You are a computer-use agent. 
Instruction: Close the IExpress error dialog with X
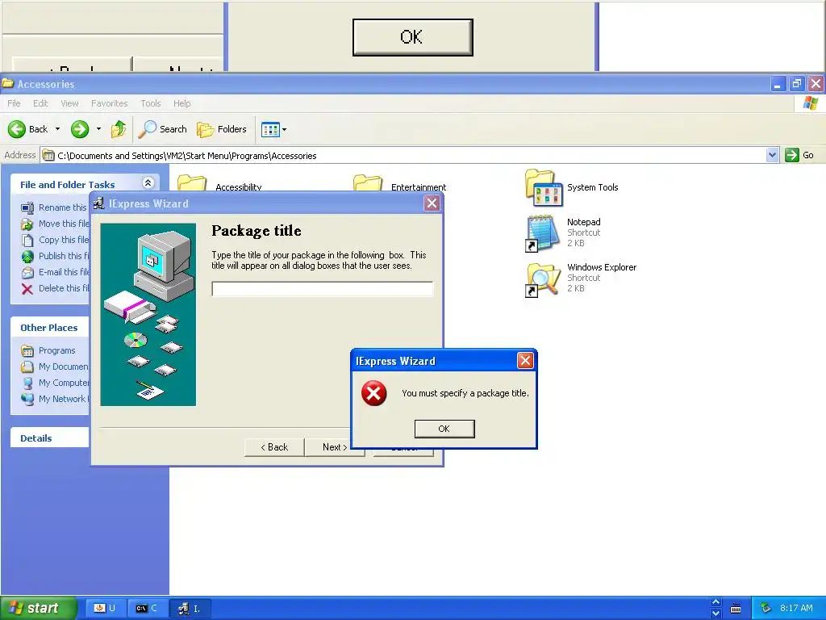click(x=525, y=361)
